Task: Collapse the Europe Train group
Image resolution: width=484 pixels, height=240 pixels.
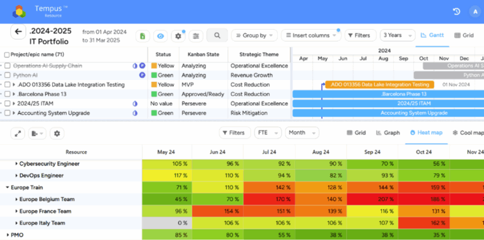Action: pos(8,188)
